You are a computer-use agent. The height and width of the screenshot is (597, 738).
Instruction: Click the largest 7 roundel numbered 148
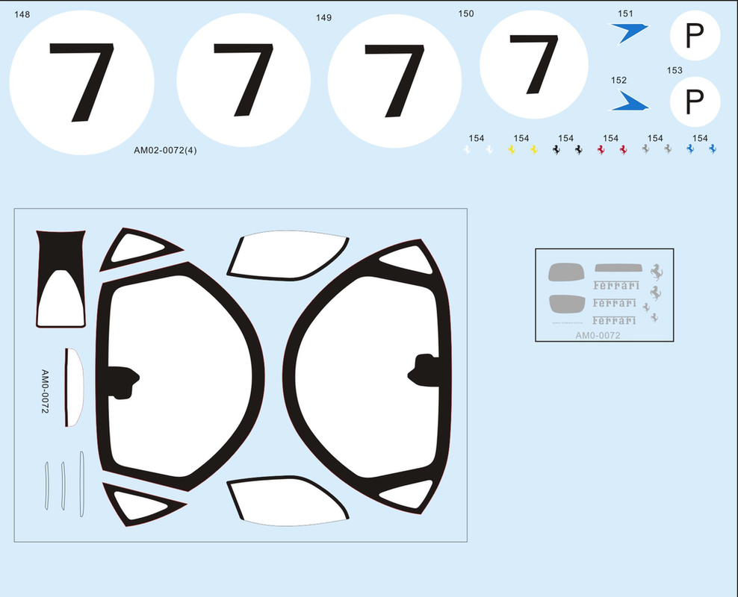[x=82, y=83]
